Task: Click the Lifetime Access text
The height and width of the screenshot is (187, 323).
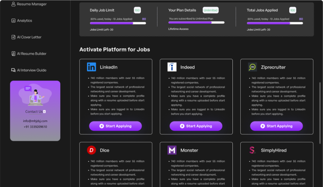Action: point(179,29)
